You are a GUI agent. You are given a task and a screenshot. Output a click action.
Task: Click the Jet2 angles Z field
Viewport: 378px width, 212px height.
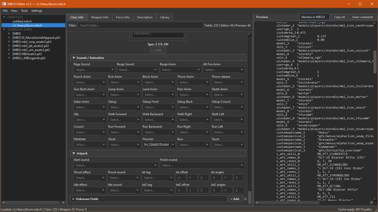pyautogui.click(x=238, y=190)
